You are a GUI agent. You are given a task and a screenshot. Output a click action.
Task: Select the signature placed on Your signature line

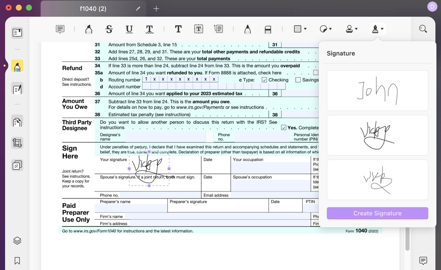coord(149,169)
